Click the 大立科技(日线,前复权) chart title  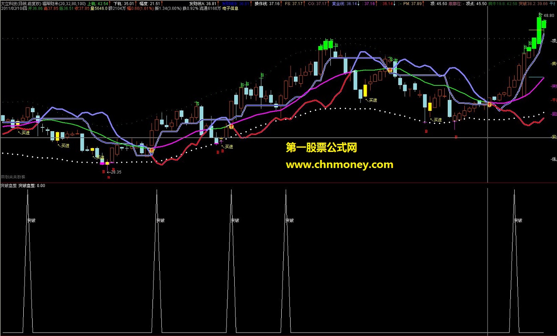(20, 3)
